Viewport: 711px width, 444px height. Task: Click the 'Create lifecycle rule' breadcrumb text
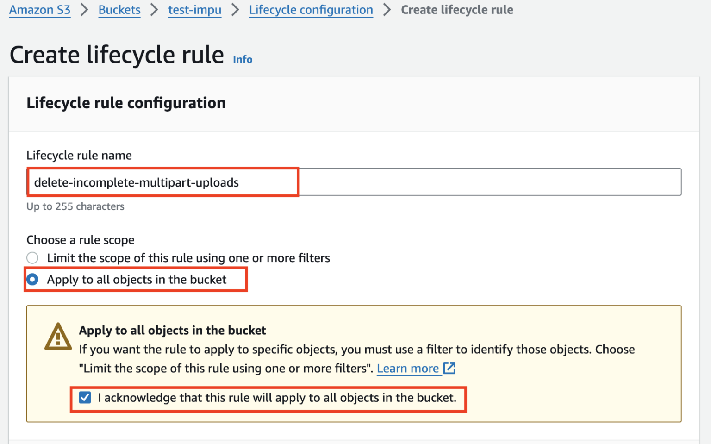click(x=457, y=10)
